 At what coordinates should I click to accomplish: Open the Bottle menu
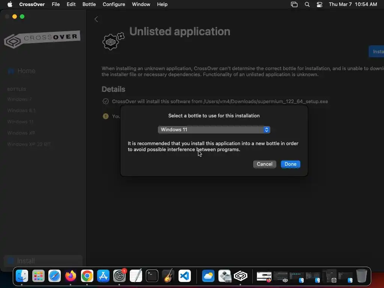pos(89,4)
